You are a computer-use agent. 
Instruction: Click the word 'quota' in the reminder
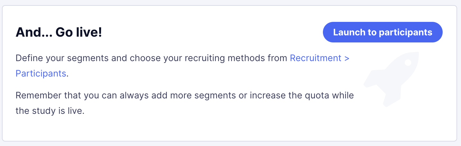coord(316,96)
